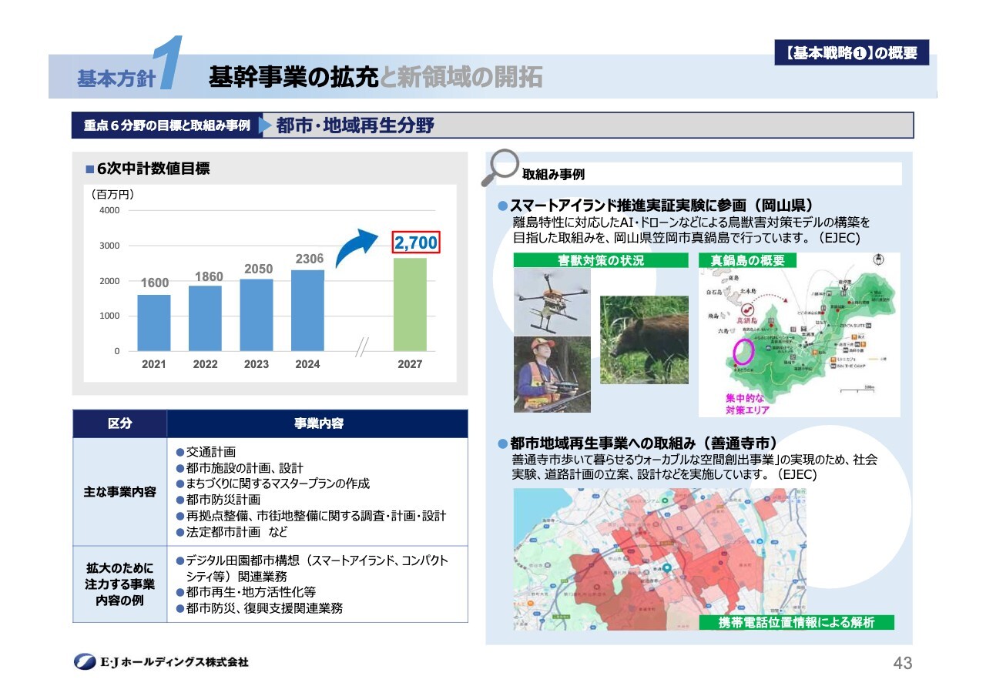This screenshot has width=986, height=696.
Task: Click the 4000 y-axis label
Action: (109, 210)
